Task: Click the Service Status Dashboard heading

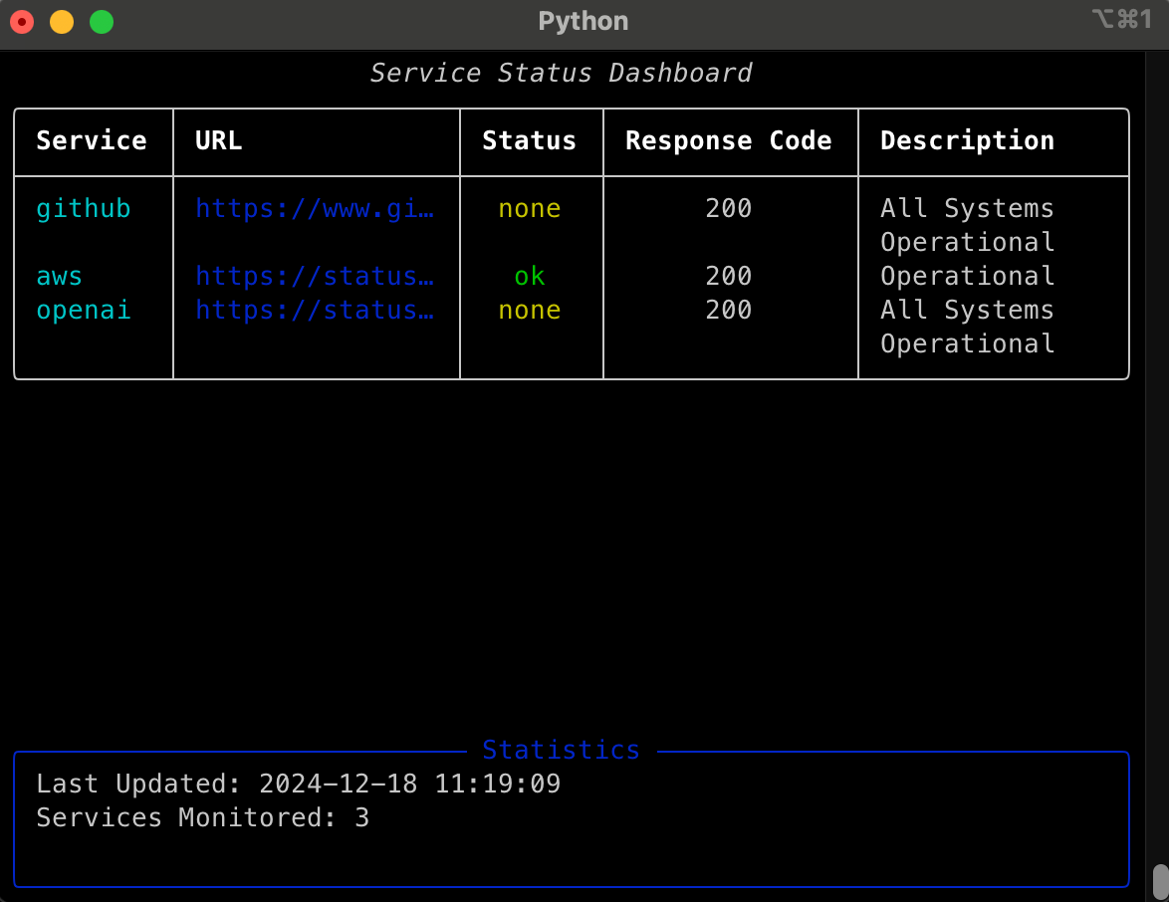Action: click(x=561, y=73)
